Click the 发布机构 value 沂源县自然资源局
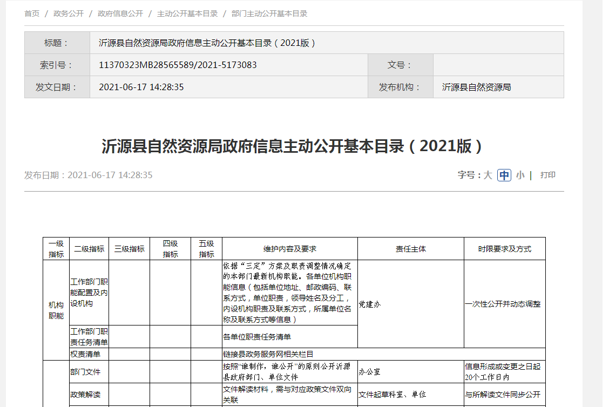609x407 pixels. point(476,87)
